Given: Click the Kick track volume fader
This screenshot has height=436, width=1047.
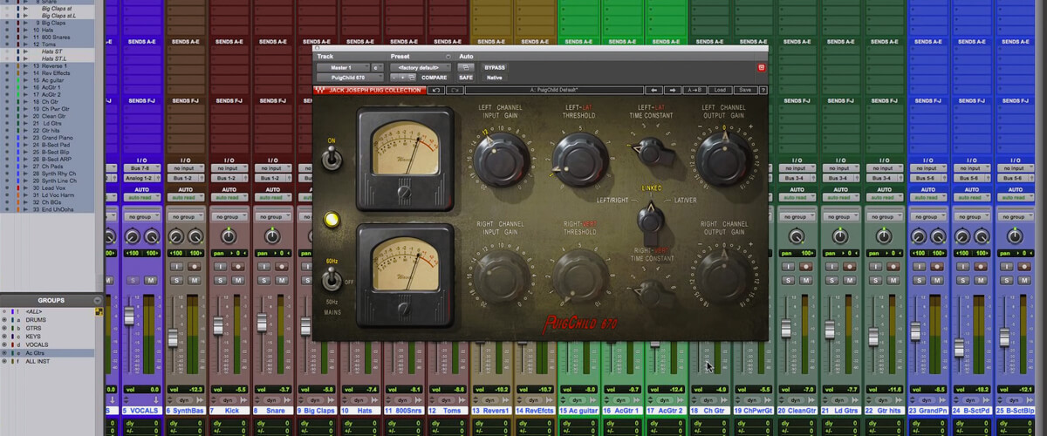Looking at the screenshot, I should click(x=217, y=325).
